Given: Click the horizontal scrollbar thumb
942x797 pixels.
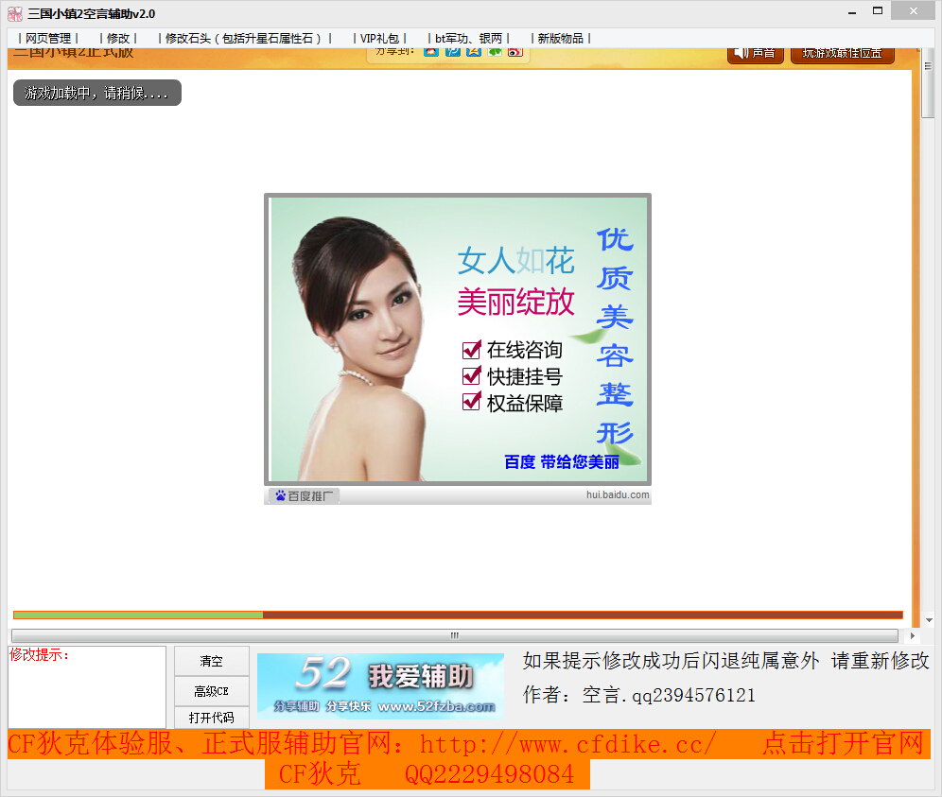Looking at the screenshot, I should point(455,635).
